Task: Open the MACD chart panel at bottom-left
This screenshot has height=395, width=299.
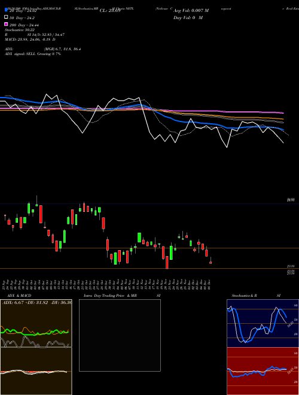Action: pyautogui.click(x=36, y=371)
